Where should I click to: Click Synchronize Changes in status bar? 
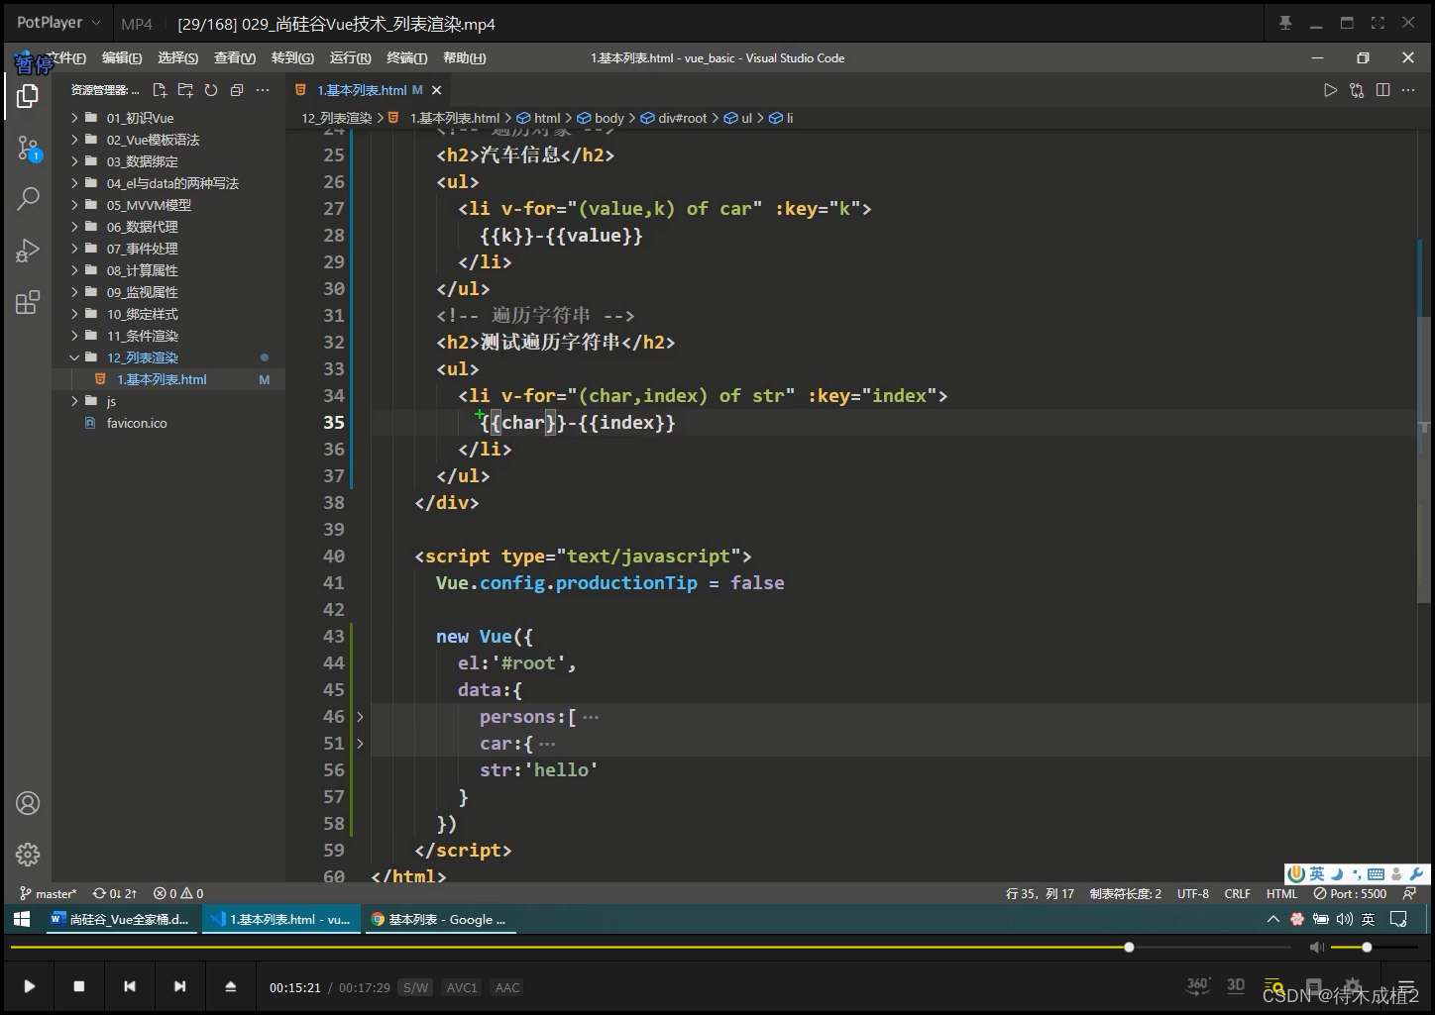tap(115, 893)
